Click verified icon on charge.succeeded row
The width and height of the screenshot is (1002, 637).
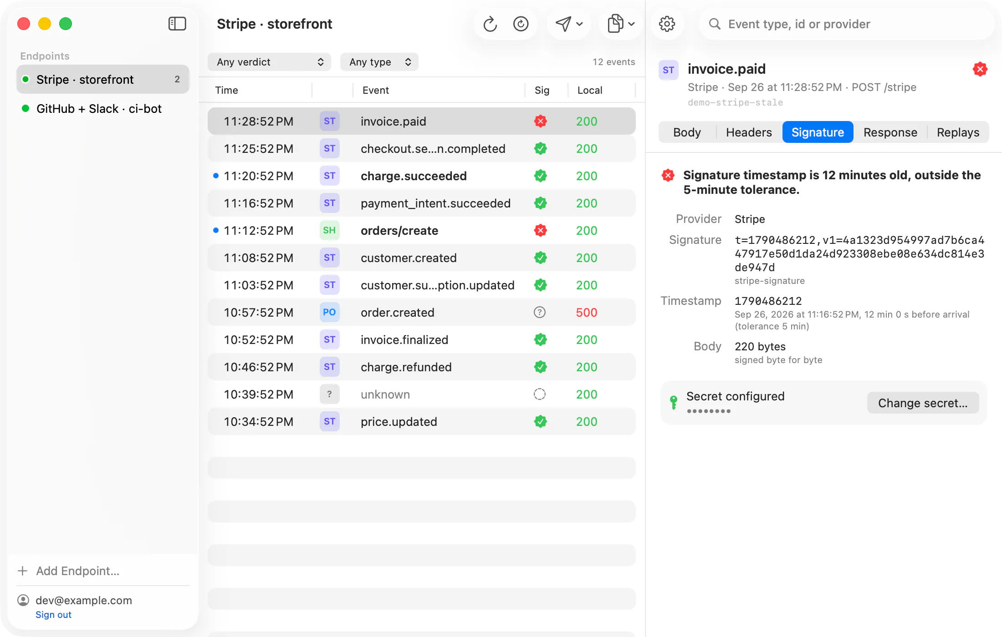coord(540,176)
